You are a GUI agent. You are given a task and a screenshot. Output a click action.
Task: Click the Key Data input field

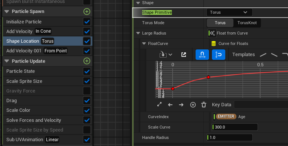pyautogui.click(x=261, y=105)
